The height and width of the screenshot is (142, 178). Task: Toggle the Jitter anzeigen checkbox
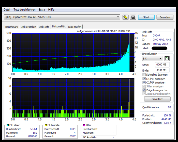click(144, 86)
